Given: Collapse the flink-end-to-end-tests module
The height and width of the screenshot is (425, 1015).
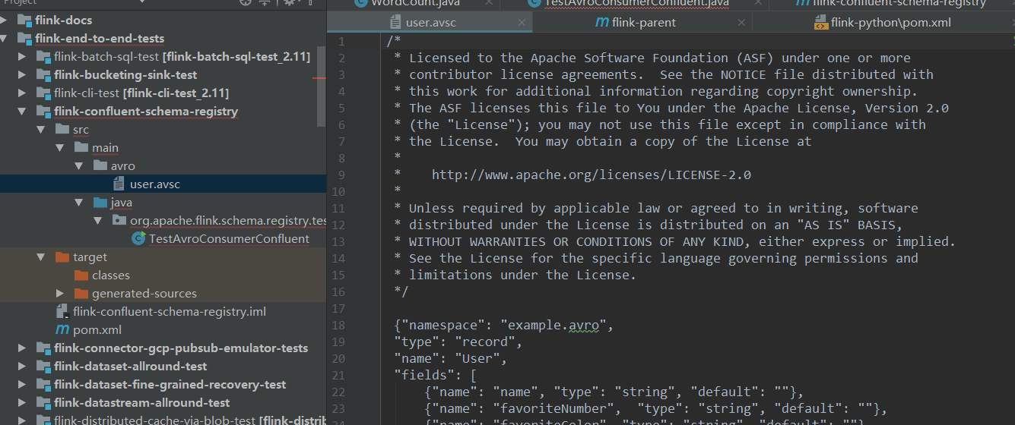Looking at the screenshot, I should point(5,38).
